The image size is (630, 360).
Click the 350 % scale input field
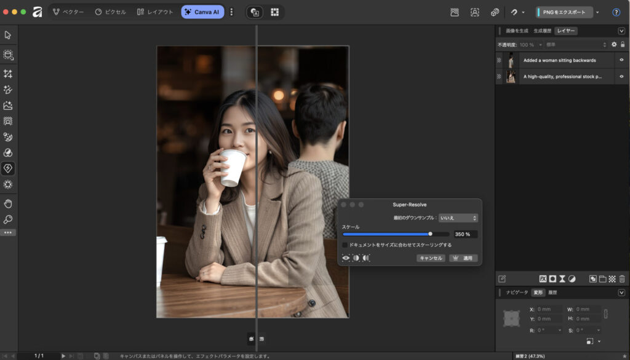[465, 234]
